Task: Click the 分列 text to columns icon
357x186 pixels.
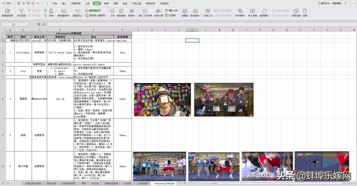Action: coord(112,13)
